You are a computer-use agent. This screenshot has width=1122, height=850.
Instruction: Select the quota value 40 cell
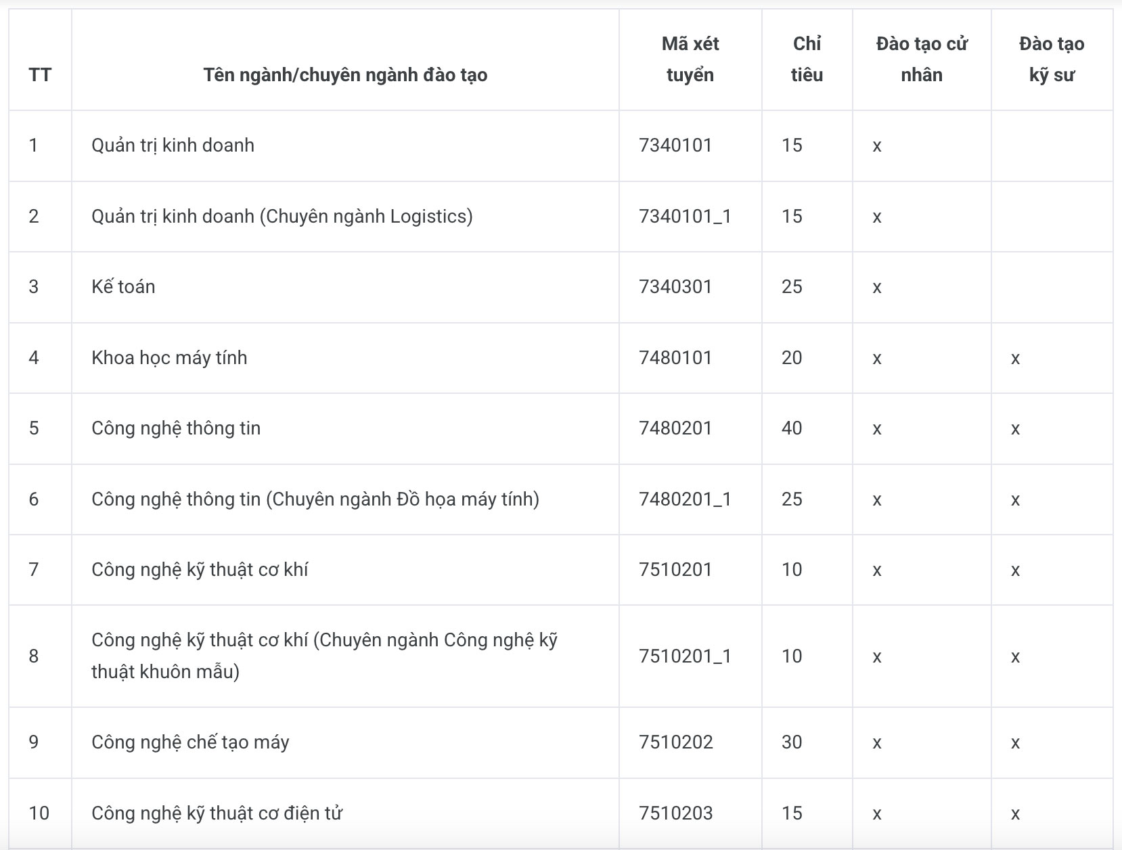792,428
